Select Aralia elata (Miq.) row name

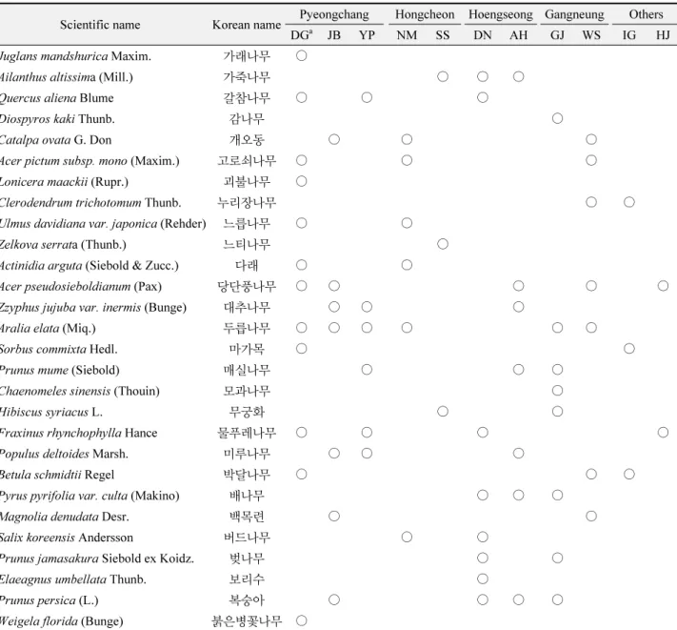[48, 329]
